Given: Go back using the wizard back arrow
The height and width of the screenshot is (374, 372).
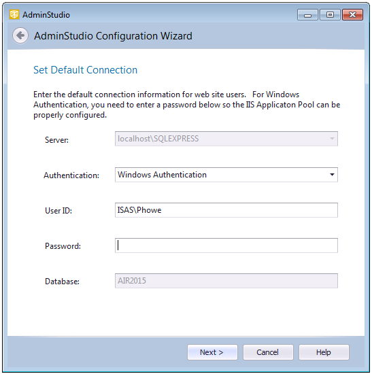Looking at the screenshot, I should 20,35.
